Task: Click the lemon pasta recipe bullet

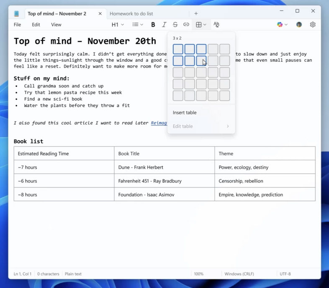Action: coord(73,93)
